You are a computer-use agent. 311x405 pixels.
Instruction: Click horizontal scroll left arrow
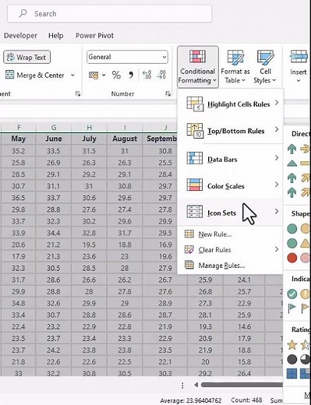coord(196,385)
